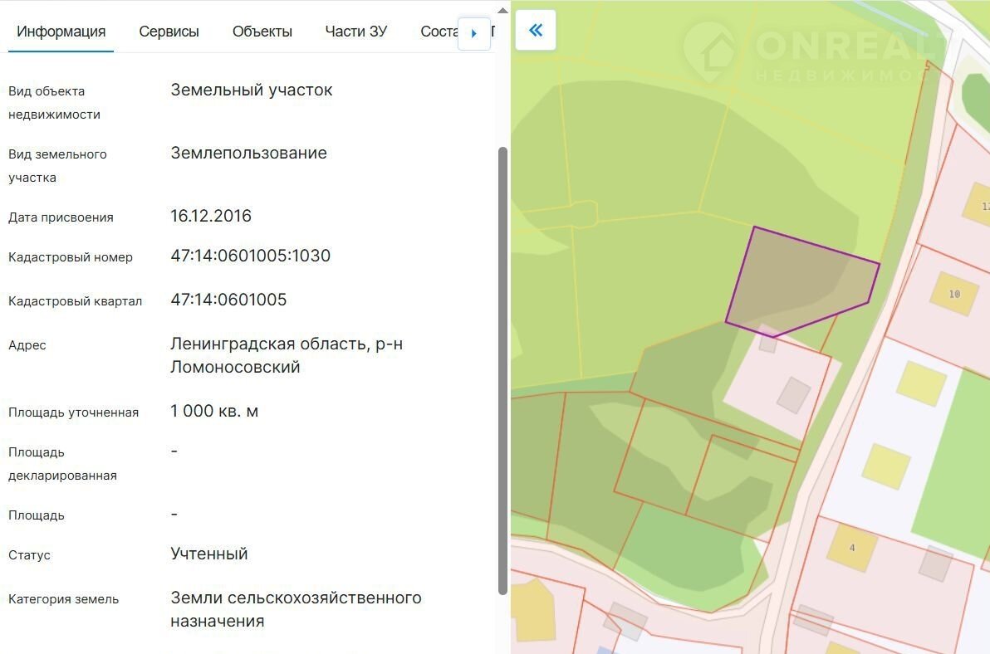
Task: Switch to the Сервисы tab
Action: 169,32
